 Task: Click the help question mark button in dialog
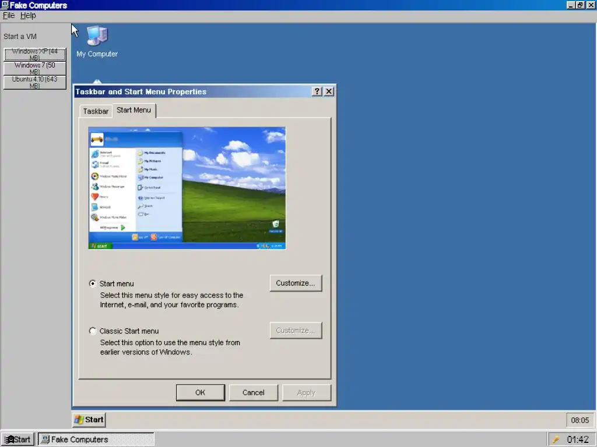pyautogui.click(x=317, y=91)
